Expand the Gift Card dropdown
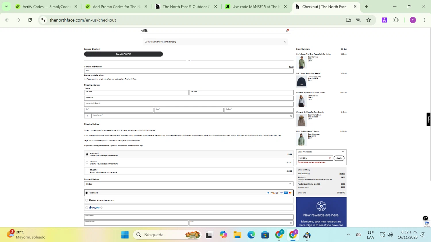431x242 pixels. (x=189, y=184)
